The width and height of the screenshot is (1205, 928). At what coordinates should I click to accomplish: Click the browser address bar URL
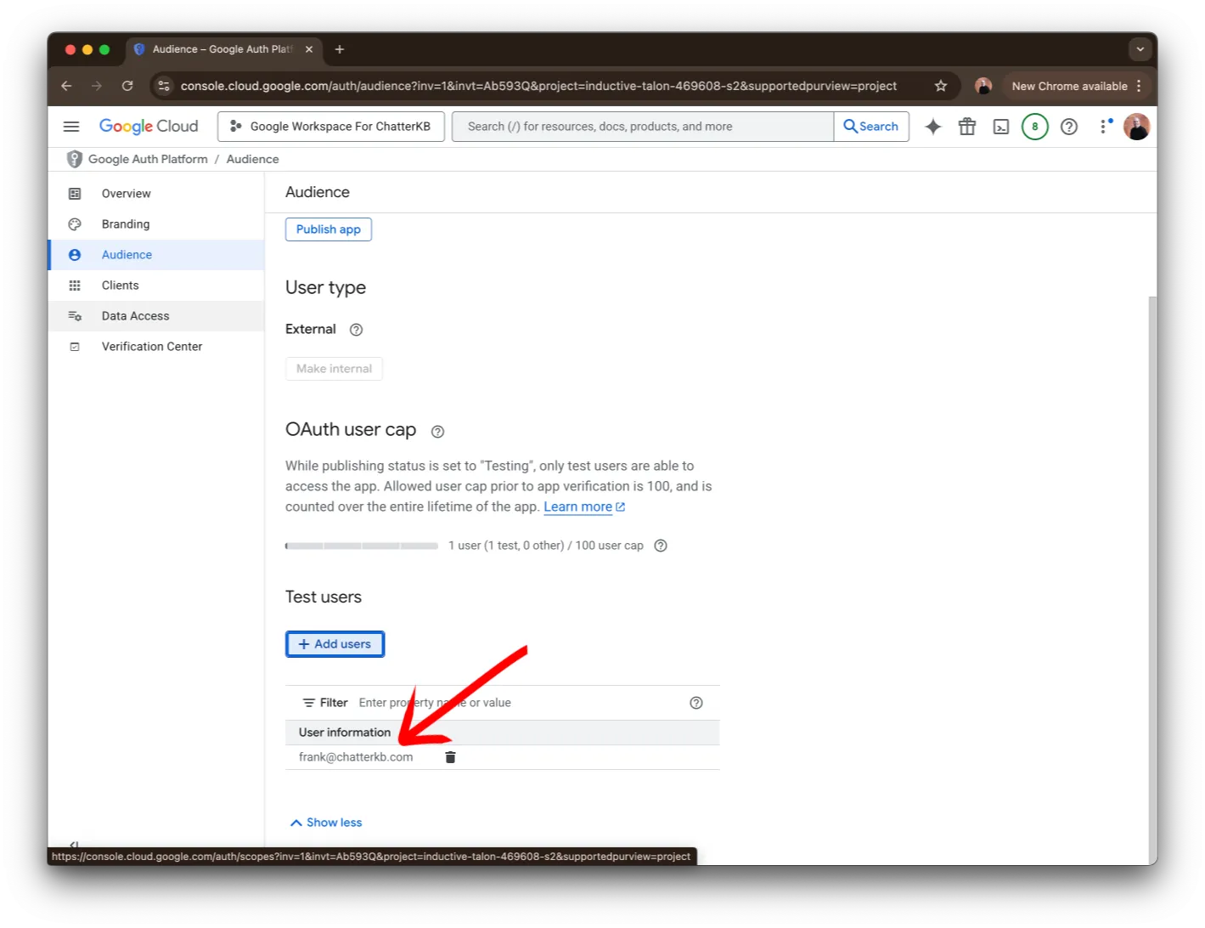538,86
